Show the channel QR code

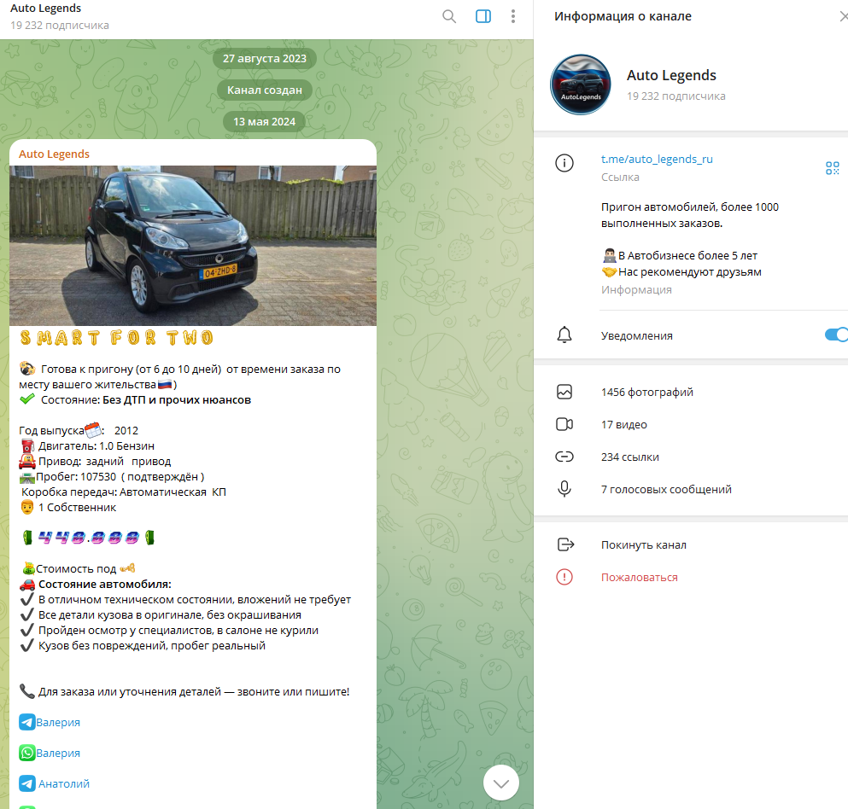click(833, 168)
